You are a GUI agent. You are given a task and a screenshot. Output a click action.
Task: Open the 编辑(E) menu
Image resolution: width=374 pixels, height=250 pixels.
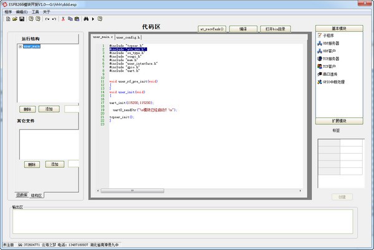coord(22,12)
